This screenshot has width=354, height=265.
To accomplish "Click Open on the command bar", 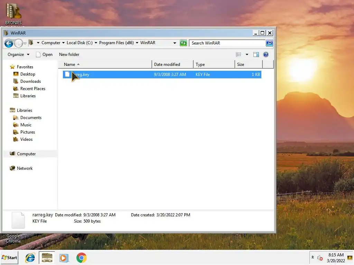I will click(44, 55).
